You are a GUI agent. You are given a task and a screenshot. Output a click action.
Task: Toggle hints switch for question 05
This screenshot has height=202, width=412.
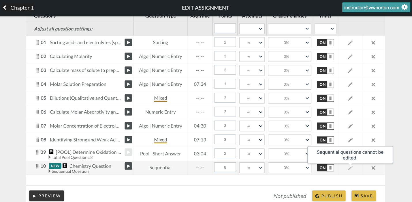tap(325, 98)
